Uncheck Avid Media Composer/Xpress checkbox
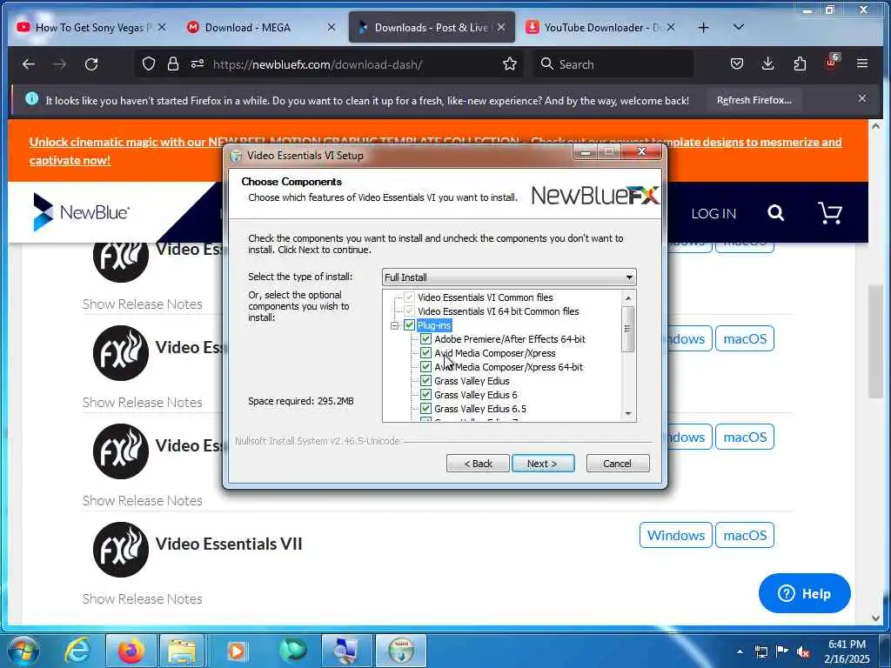This screenshot has height=668, width=891. 425,353
